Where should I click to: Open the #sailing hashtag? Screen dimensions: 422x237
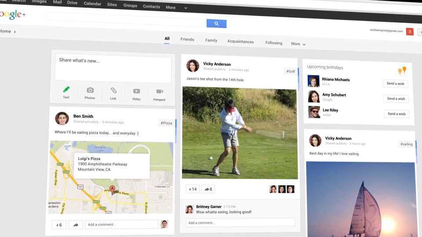(x=406, y=144)
